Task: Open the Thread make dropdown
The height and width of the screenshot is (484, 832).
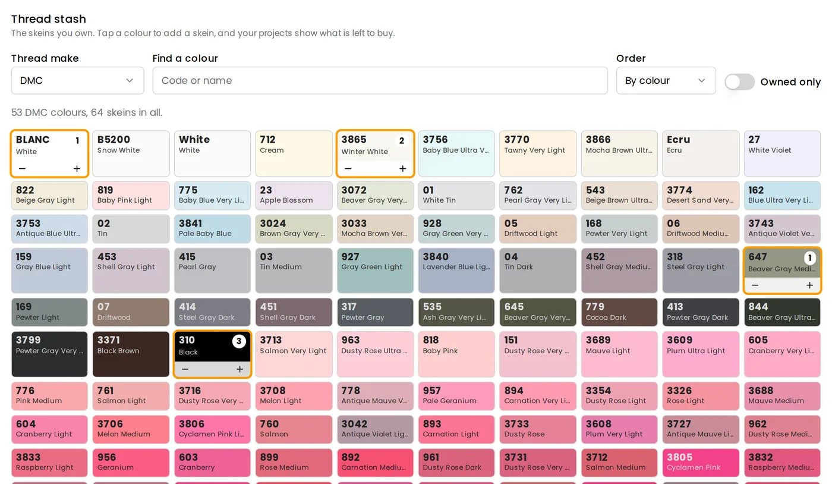Action: click(x=77, y=80)
